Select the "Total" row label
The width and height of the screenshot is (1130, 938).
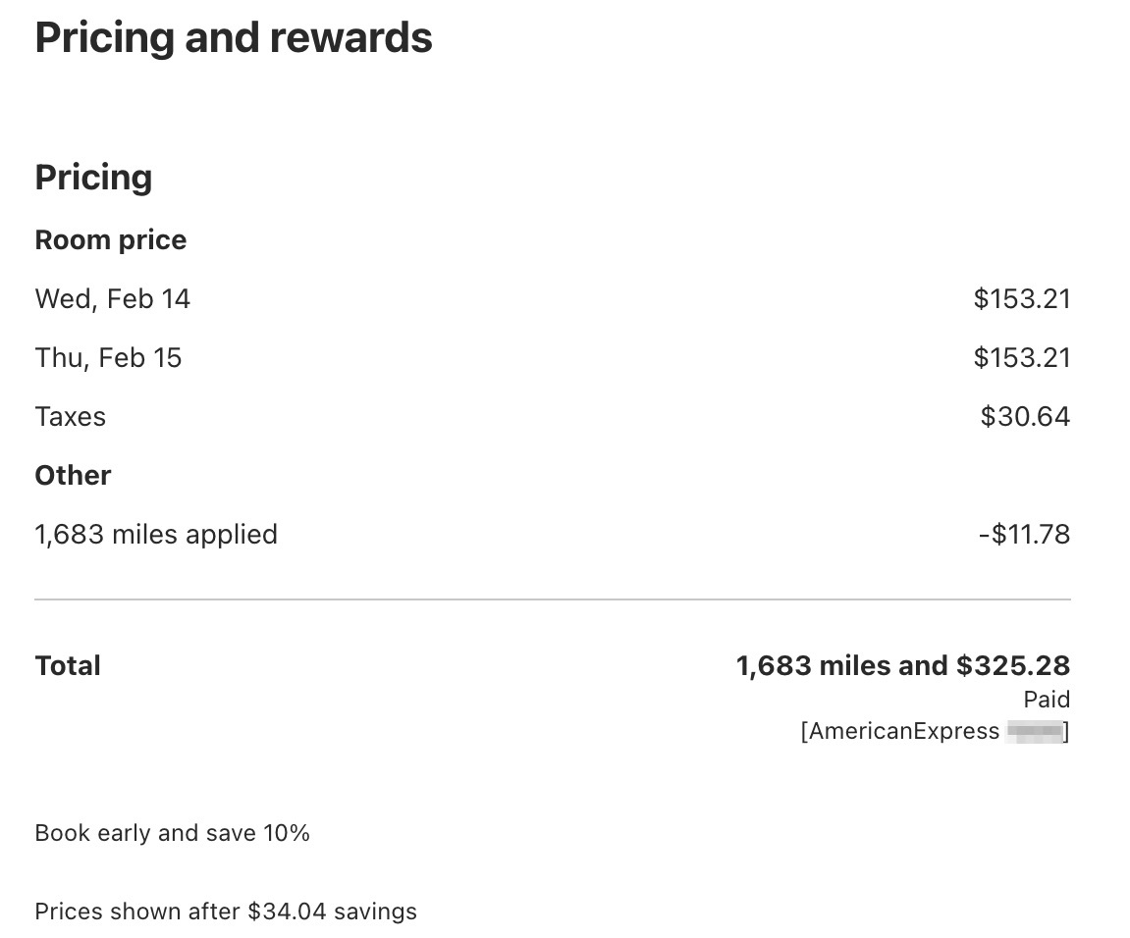click(68, 665)
